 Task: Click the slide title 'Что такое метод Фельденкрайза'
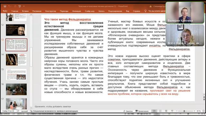(x=67, y=19)
